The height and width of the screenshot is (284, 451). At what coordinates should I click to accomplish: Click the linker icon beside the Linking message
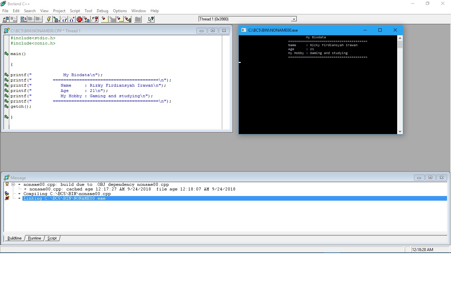[7, 198]
